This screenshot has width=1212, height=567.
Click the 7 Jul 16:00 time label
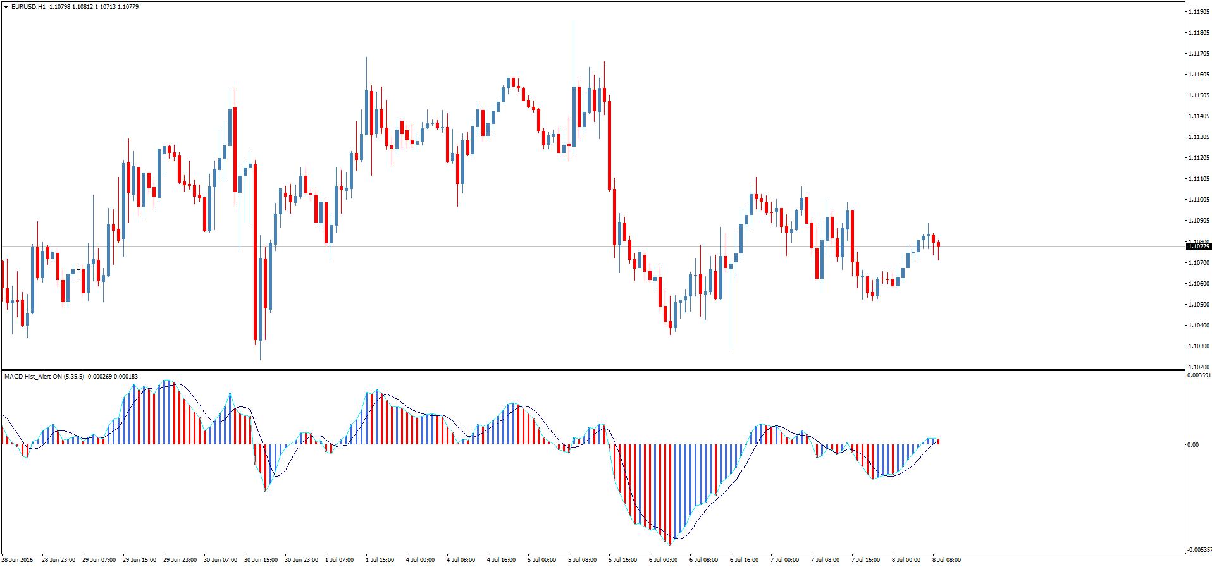coord(865,560)
